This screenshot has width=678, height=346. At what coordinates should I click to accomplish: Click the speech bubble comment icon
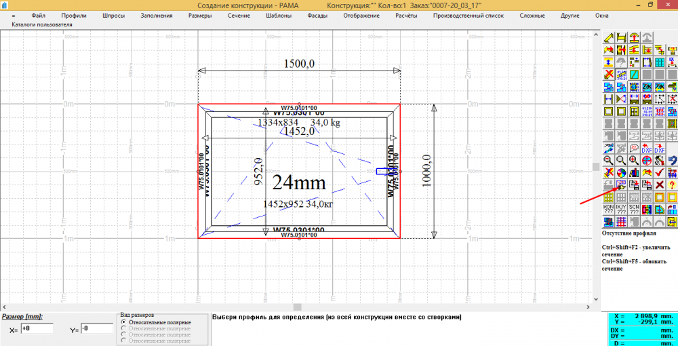point(634,148)
